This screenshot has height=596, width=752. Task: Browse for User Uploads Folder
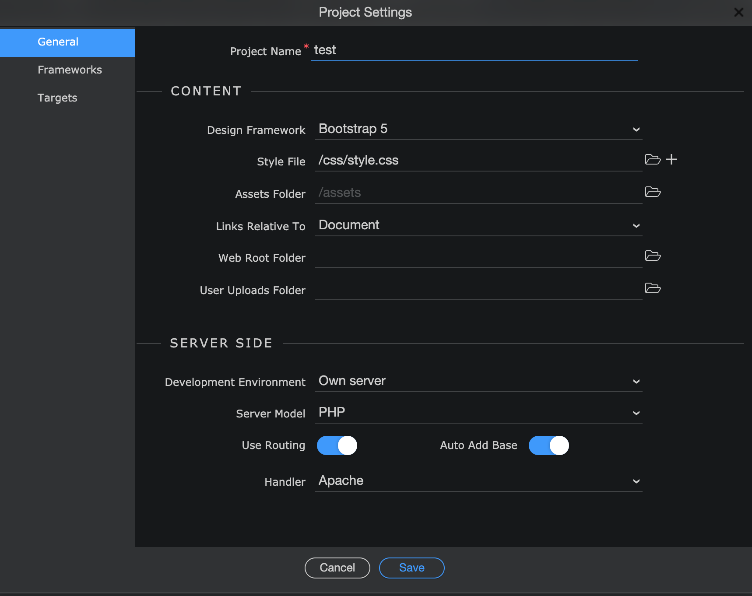[x=653, y=288]
